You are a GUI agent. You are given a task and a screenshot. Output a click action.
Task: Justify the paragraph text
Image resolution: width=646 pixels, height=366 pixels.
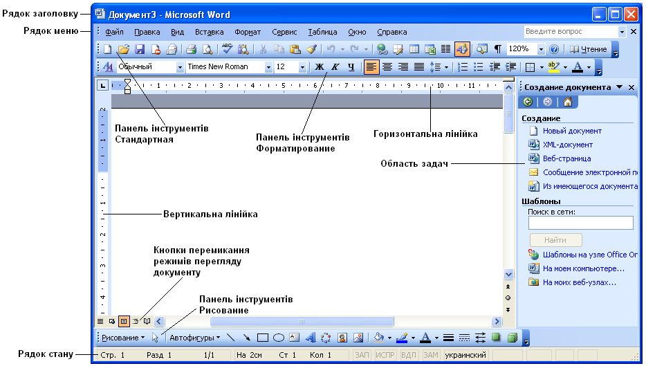coord(419,67)
